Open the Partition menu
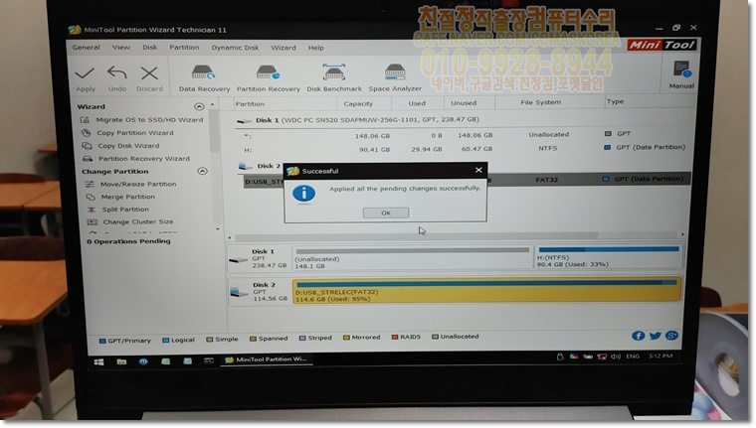Screen dimensions: 756x428 tap(184, 48)
